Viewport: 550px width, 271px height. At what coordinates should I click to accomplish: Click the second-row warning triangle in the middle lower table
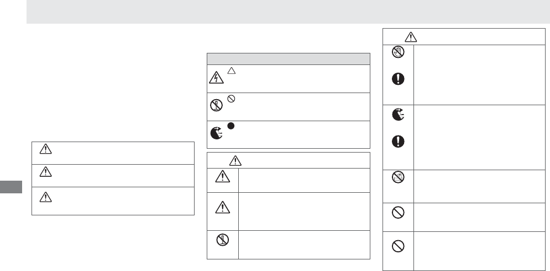[x=223, y=206]
